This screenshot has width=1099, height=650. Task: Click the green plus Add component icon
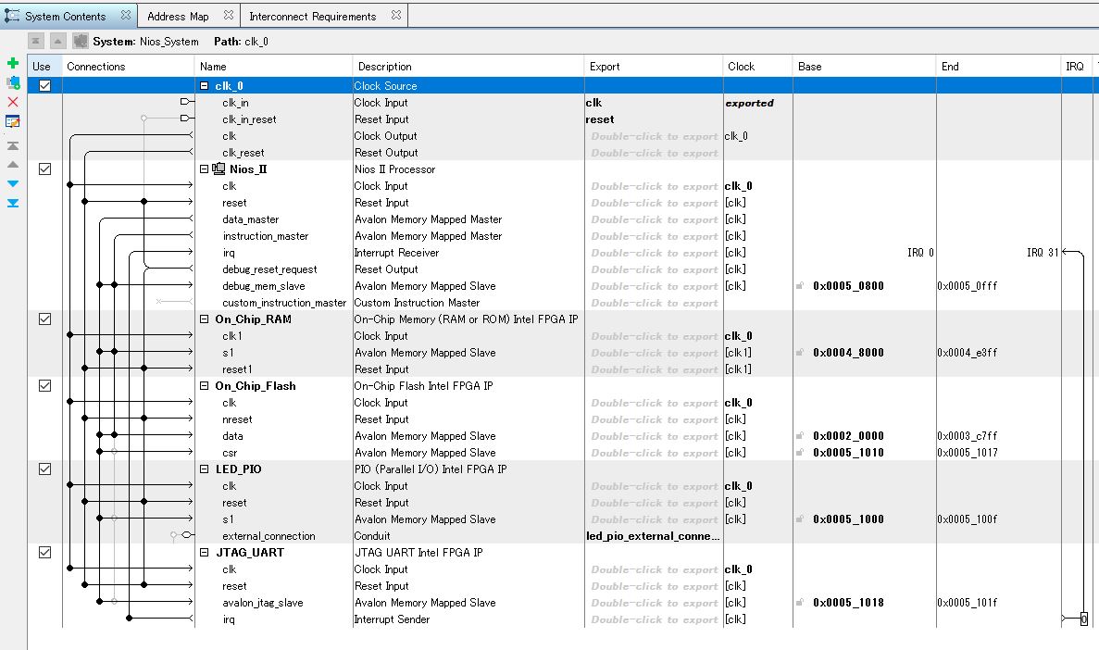click(13, 63)
